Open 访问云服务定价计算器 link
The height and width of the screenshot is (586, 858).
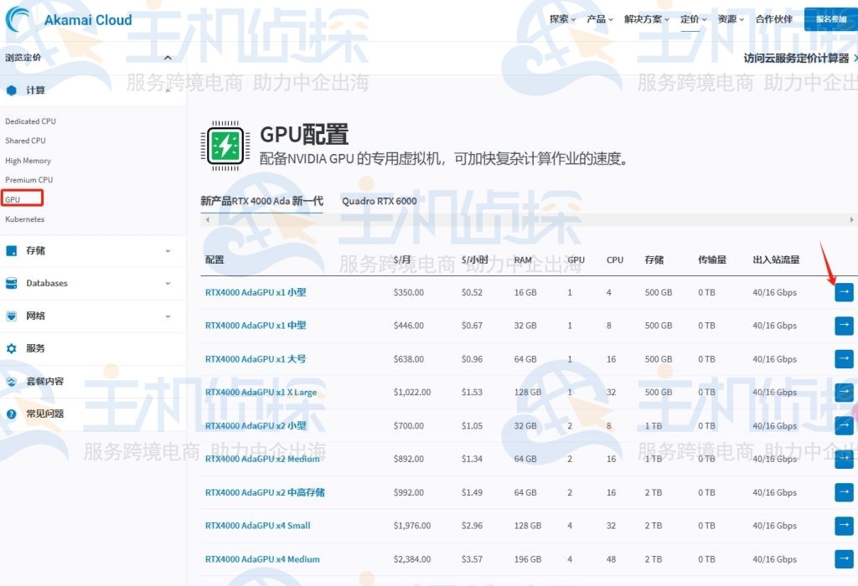point(796,58)
